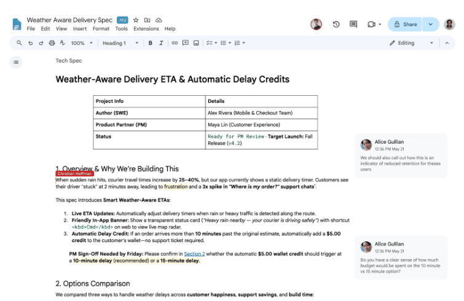Screen dimensions: 464x301
Task: Click the .MD badge next to title
Action: point(122,20)
